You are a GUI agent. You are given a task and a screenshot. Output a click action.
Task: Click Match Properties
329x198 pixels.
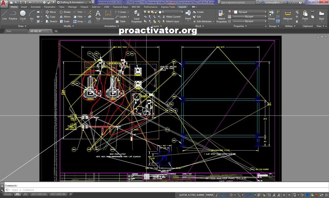point(222,16)
